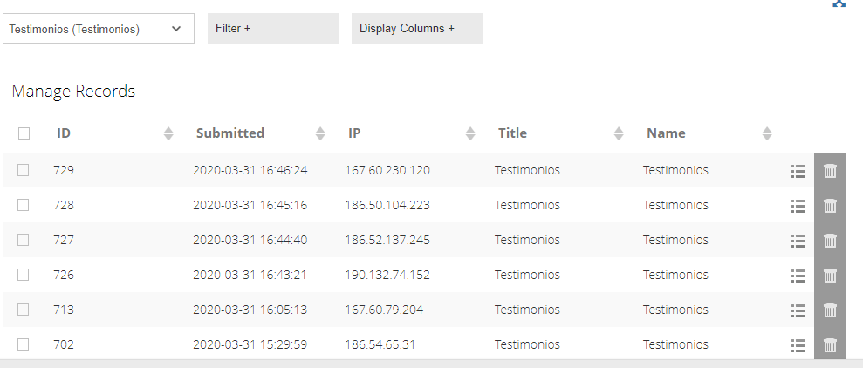Sort by Name column header

[666, 133]
